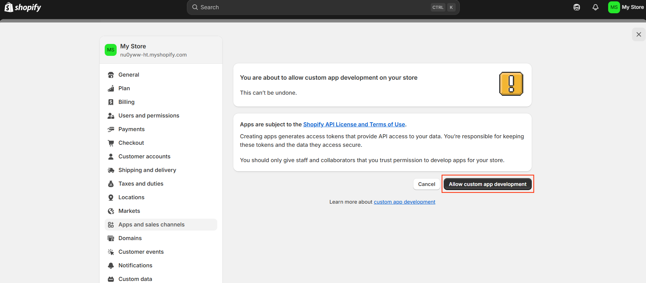Open Shopify API License and Terms link
646x283 pixels.
coord(354,125)
